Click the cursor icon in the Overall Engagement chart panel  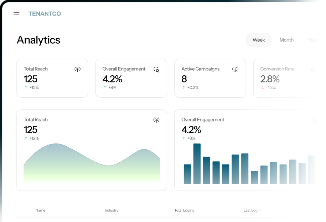(314, 120)
